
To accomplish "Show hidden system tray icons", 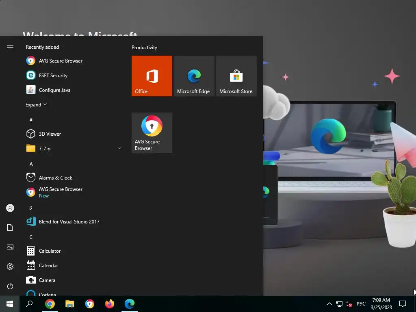I will tap(329, 304).
